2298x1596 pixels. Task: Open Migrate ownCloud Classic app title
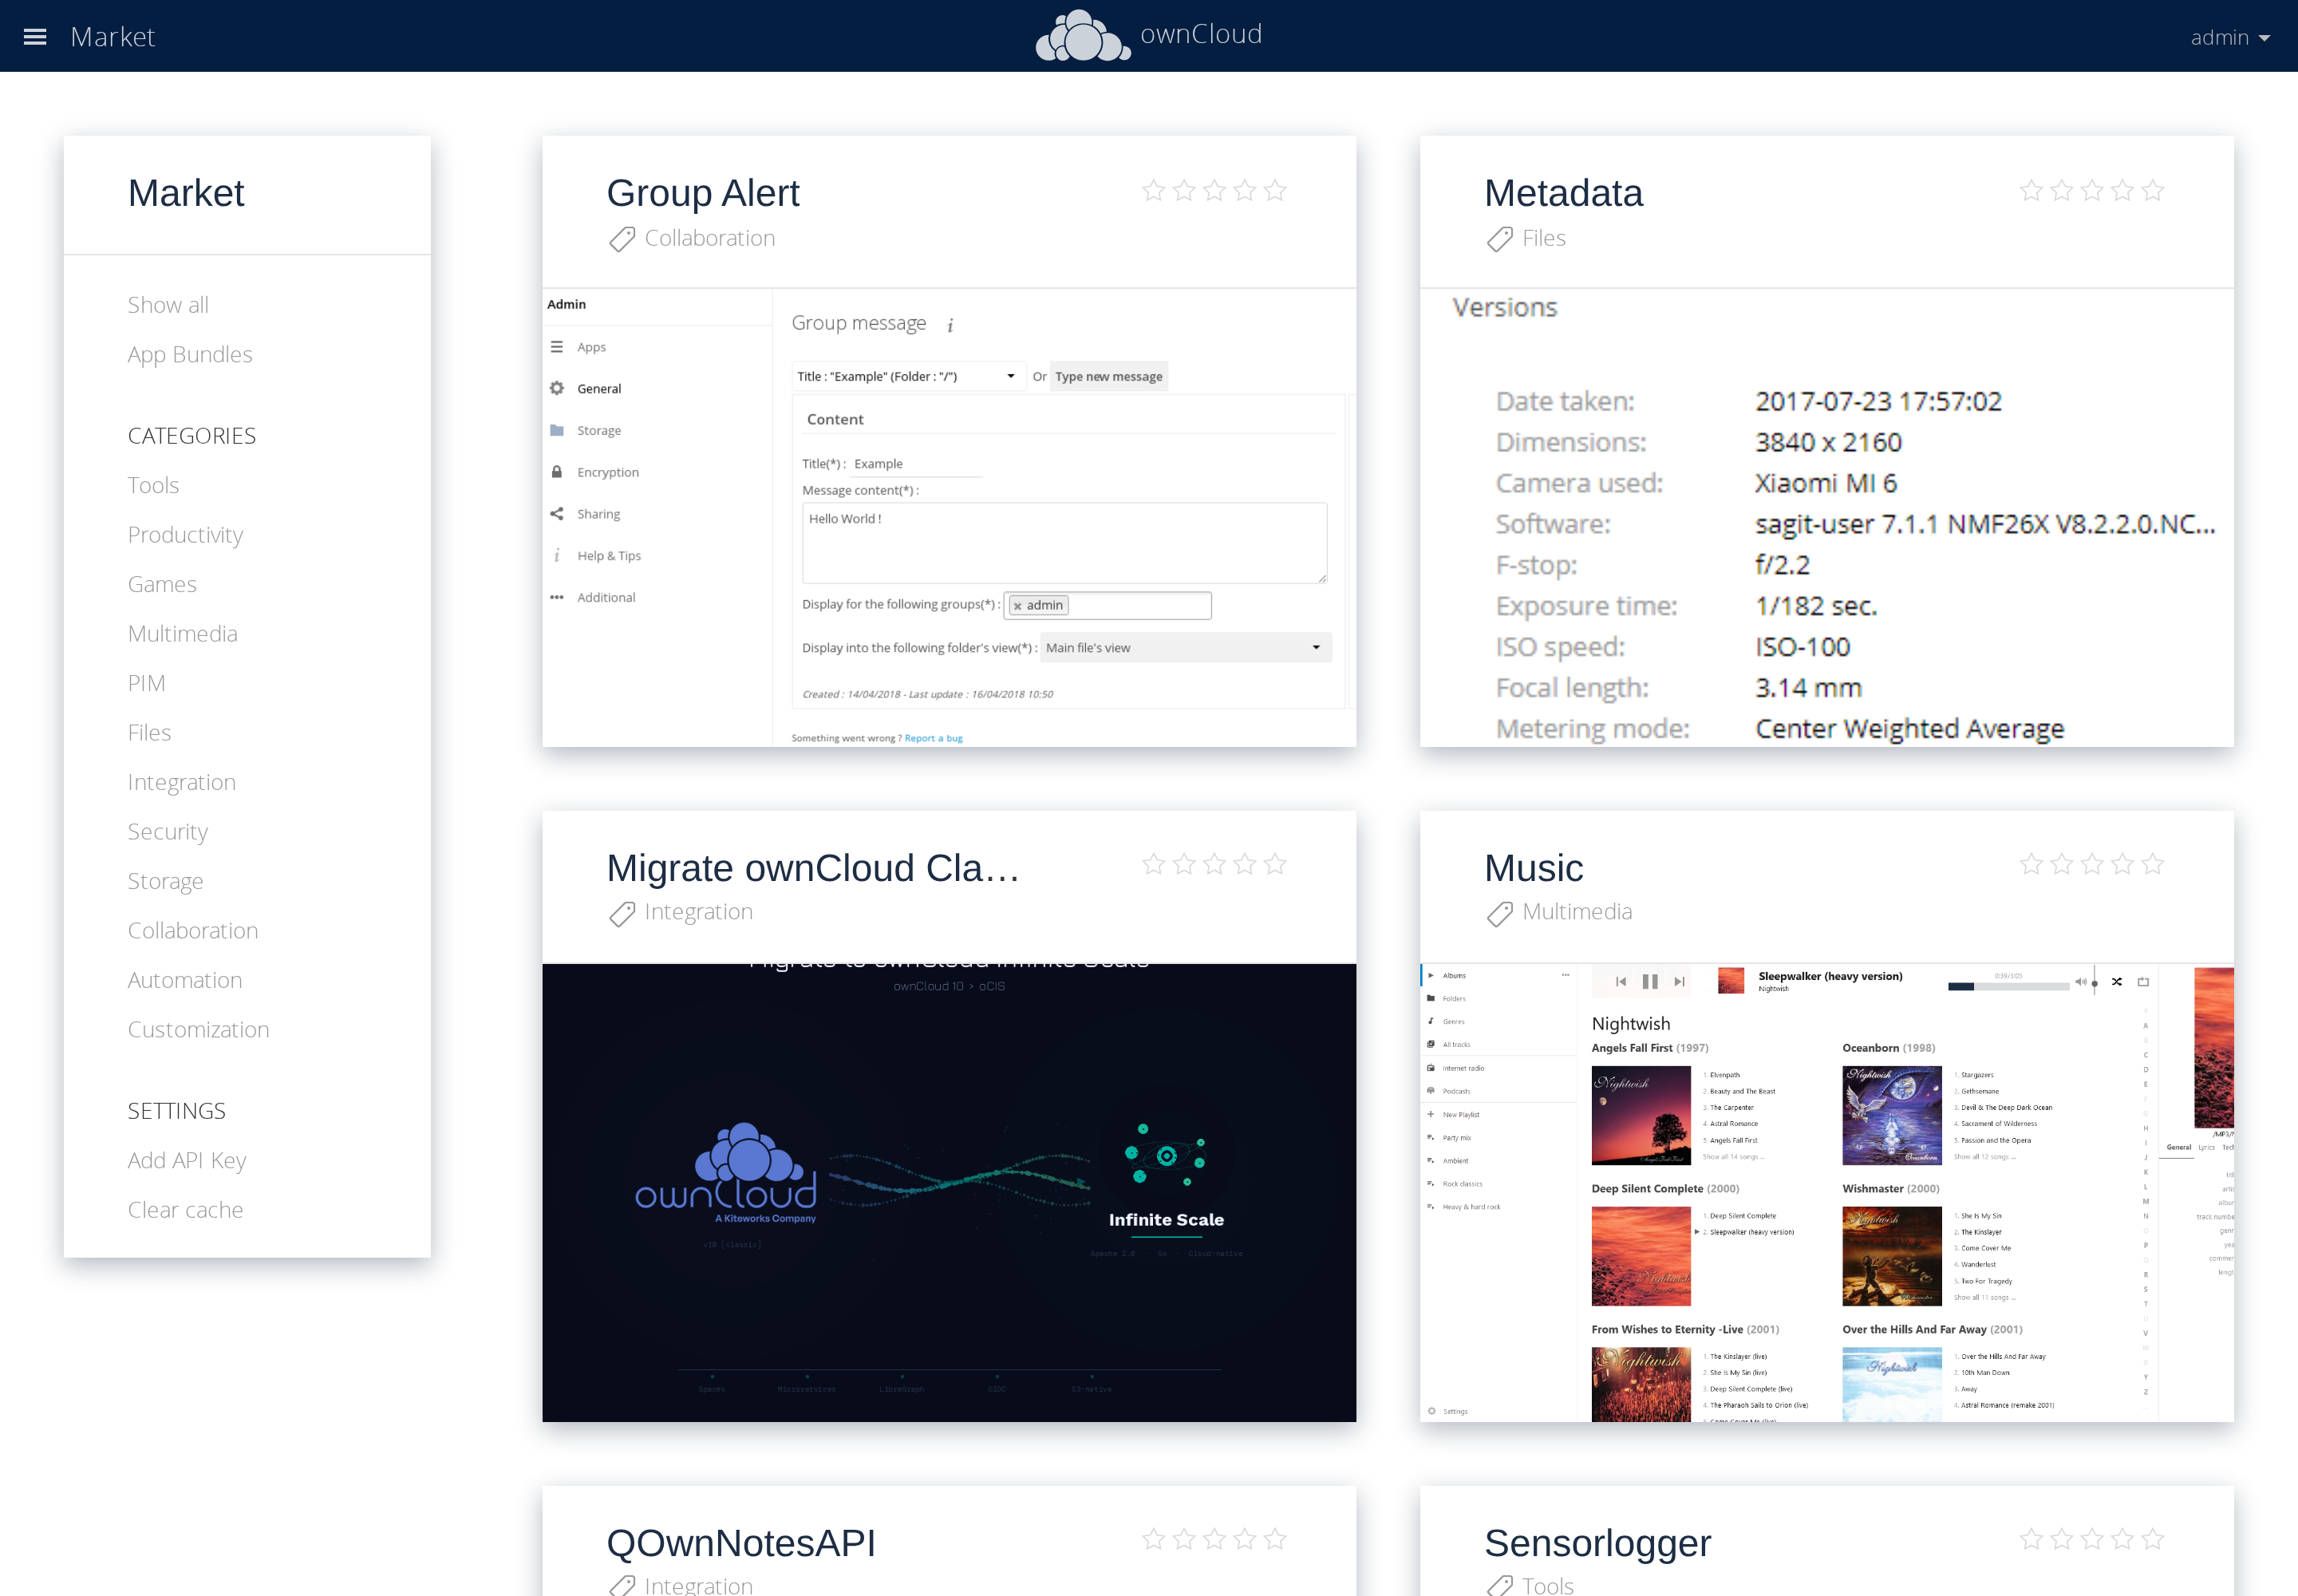pyautogui.click(x=813, y=868)
